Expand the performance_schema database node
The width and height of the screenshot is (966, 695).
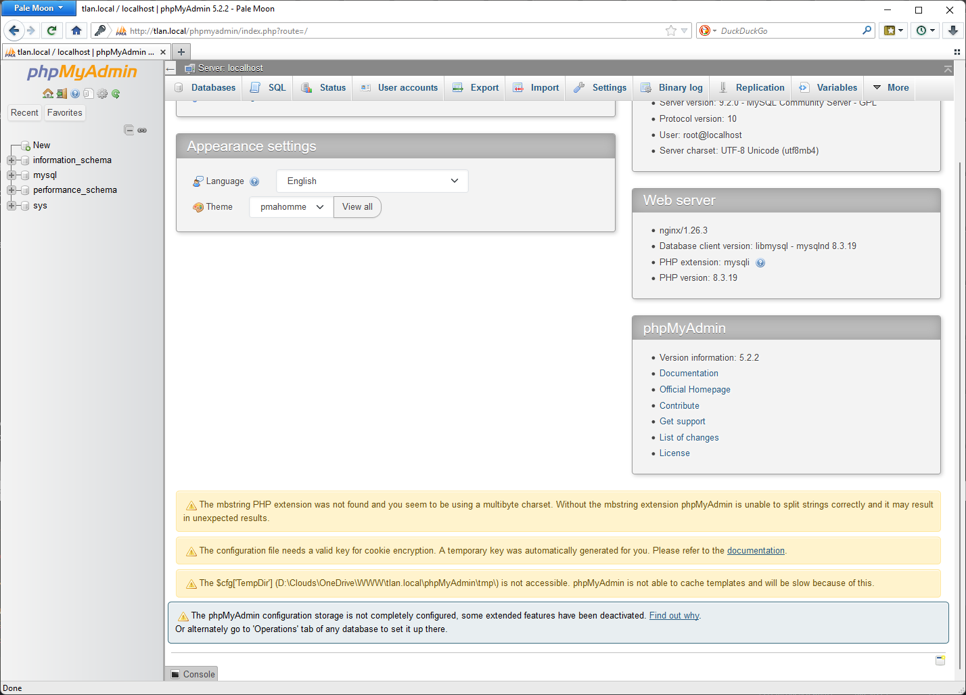[x=11, y=190]
